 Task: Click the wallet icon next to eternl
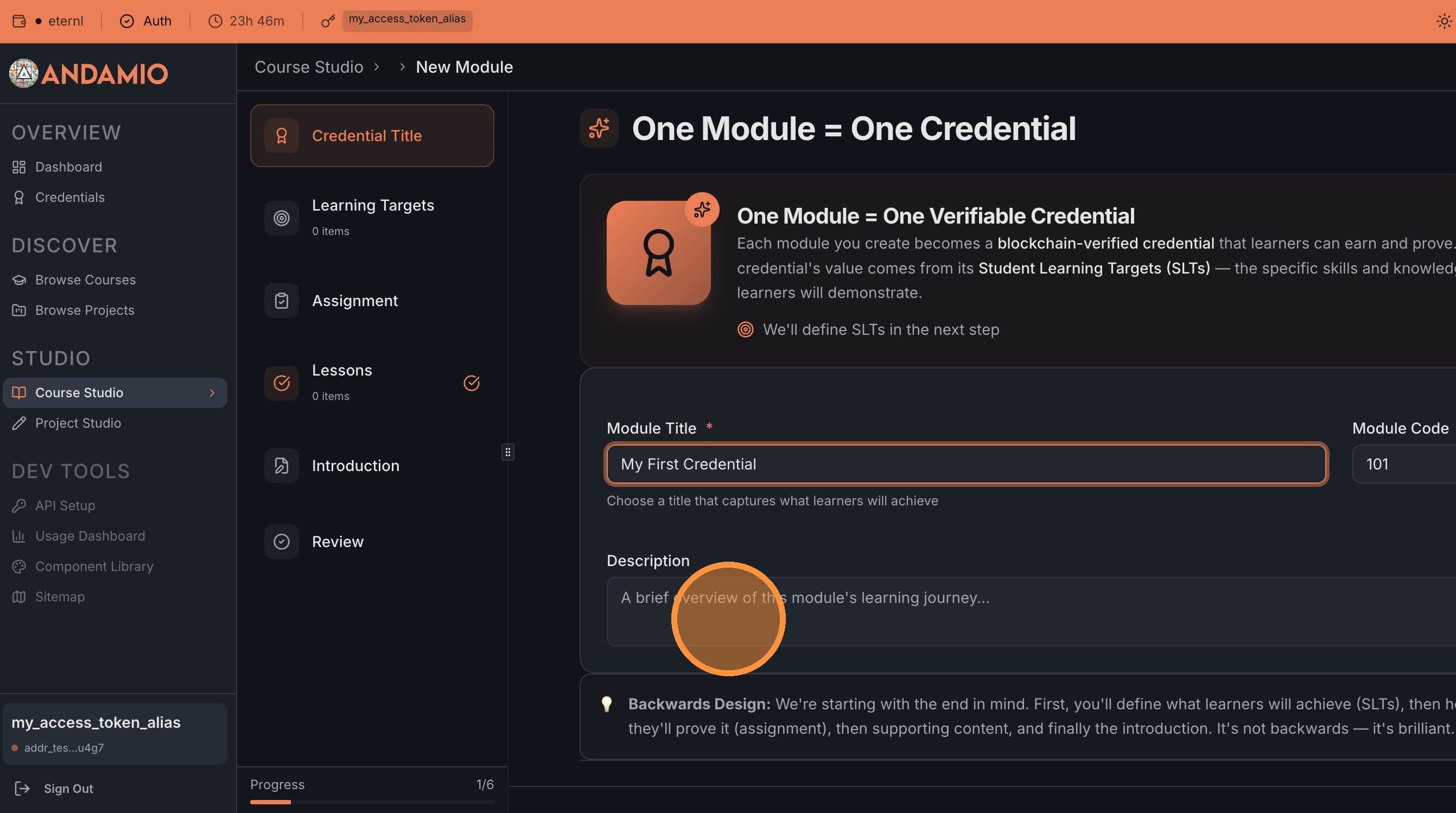coord(19,22)
